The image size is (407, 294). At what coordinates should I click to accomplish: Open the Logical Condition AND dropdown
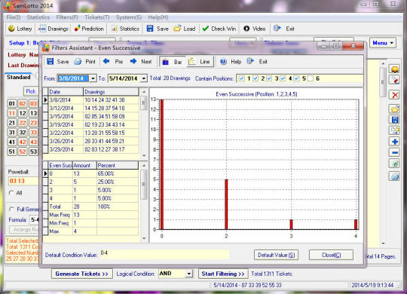tap(189, 274)
